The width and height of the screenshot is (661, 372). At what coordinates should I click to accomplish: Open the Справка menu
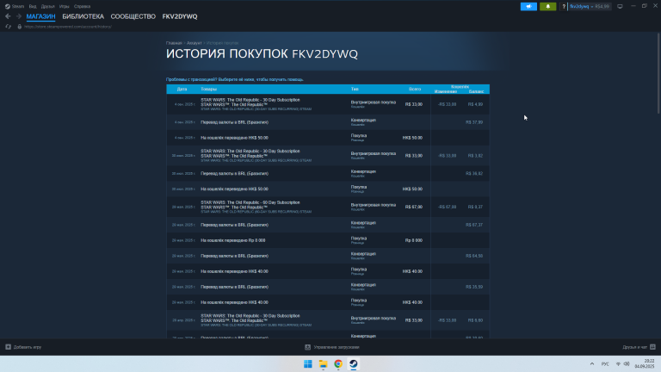(83, 6)
